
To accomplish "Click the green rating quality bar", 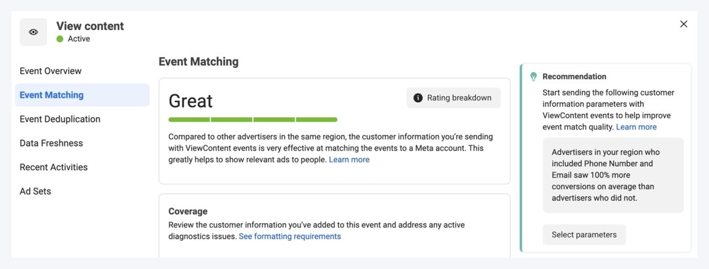I will point(253,120).
